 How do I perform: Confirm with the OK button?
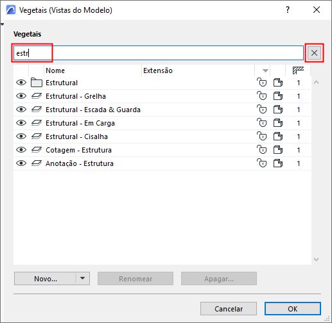(x=293, y=309)
